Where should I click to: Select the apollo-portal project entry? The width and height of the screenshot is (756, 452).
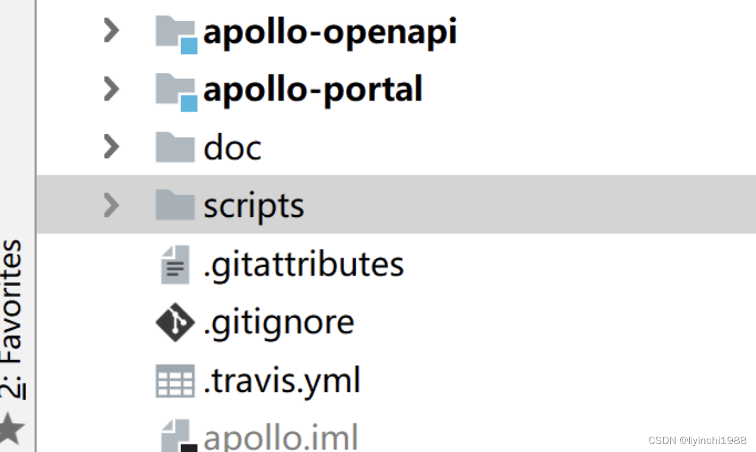[x=312, y=89]
